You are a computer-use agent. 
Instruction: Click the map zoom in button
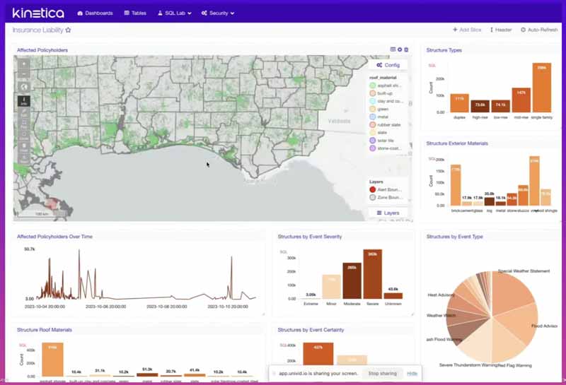(24, 63)
